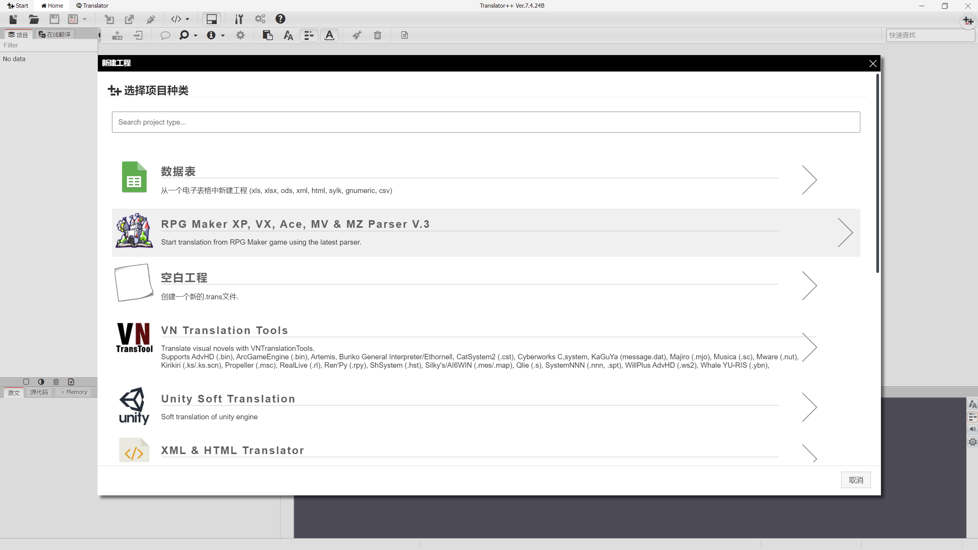Click the paintbrush clean icon

[357, 35]
